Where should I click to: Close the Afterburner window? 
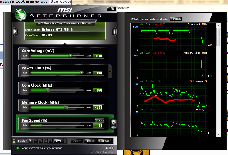pyautogui.click(x=113, y=9)
